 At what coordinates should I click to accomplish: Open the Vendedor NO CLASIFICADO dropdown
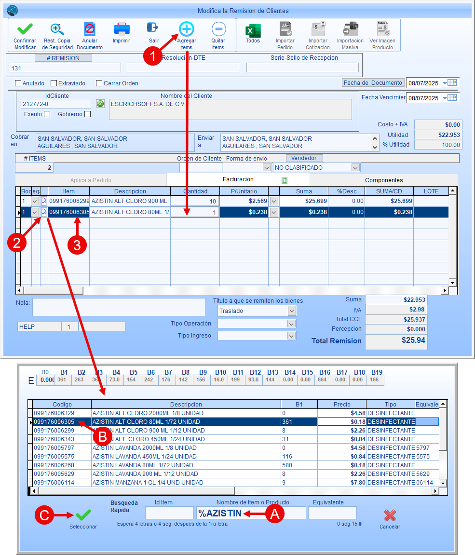pyautogui.click(x=355, y=167)
